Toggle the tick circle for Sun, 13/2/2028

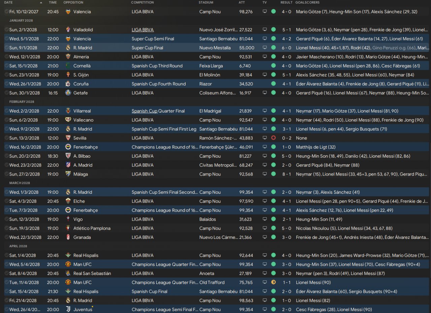(7, 138)
